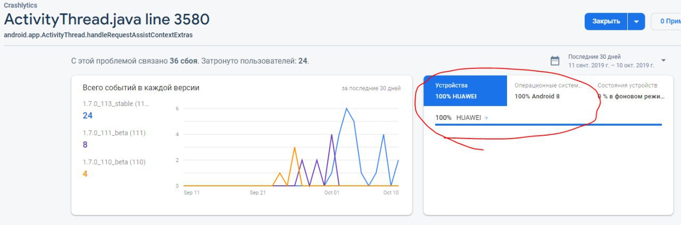681x225 pixels.
Task: Click the blue HUAWEI percentage bar
Action: 549,125
